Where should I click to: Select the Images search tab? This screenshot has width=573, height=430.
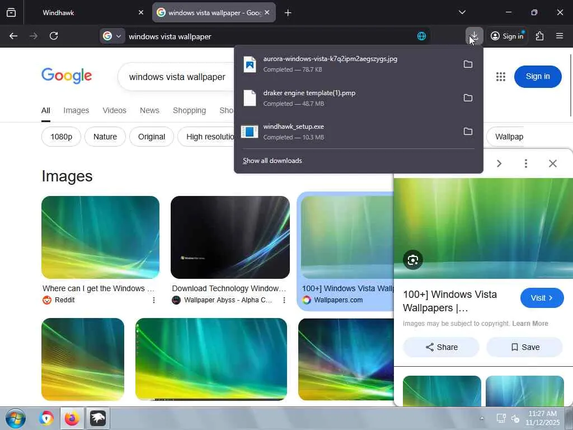coord(76,110)
